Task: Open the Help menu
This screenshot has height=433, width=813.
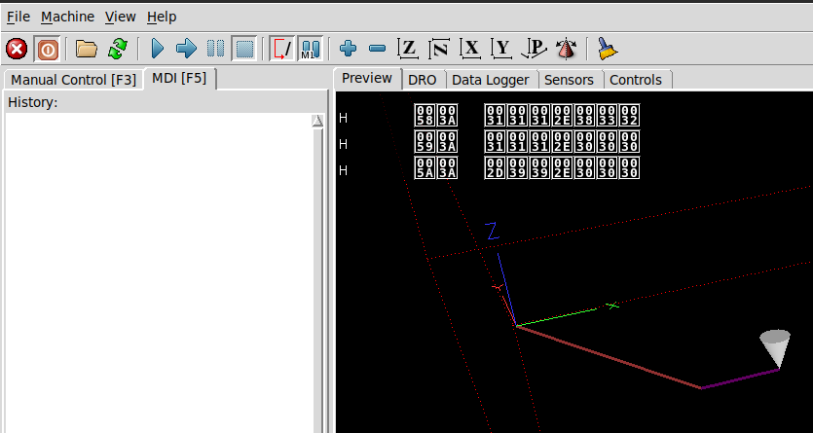Action: coord(162,17)
